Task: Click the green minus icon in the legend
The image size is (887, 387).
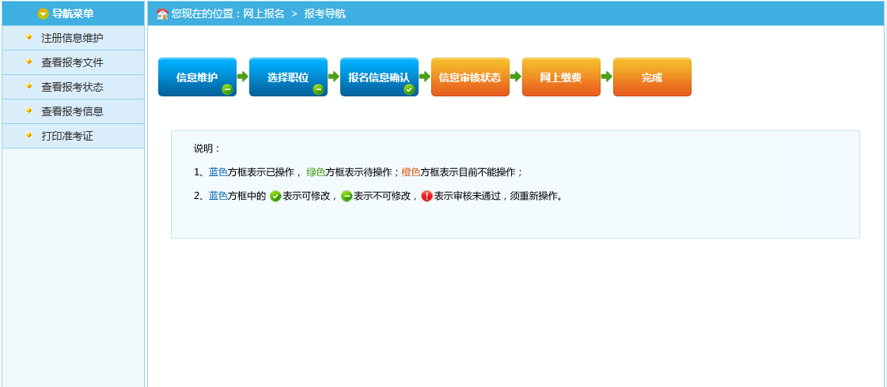Action: point(347,196)
